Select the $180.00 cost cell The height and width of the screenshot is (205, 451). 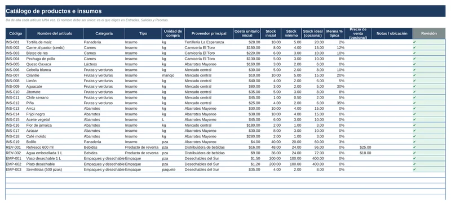pos(247,126)
